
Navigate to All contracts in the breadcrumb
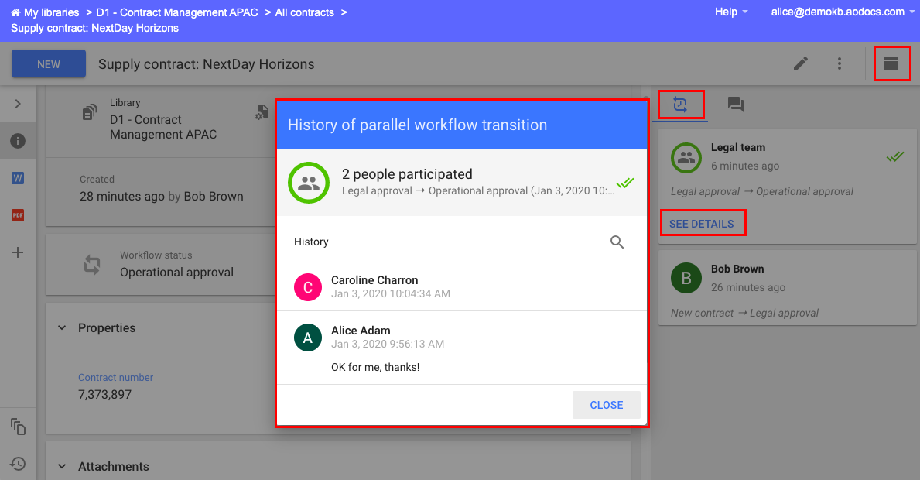pyautogui.click(x=303, y=12)
